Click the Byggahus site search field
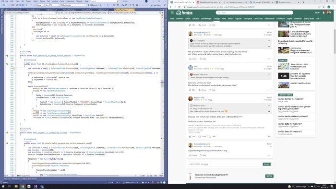336x189 pixels. tap(254, 12)
